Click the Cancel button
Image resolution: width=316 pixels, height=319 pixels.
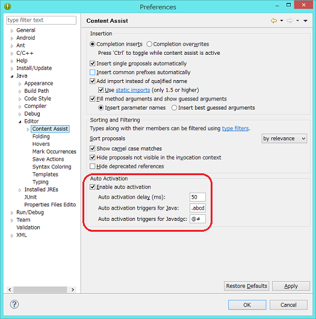click(288, 305)
